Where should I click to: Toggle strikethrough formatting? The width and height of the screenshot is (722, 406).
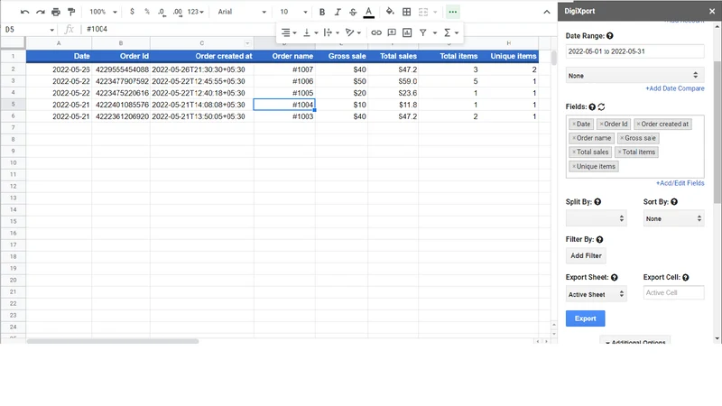[x=353, y=12]
